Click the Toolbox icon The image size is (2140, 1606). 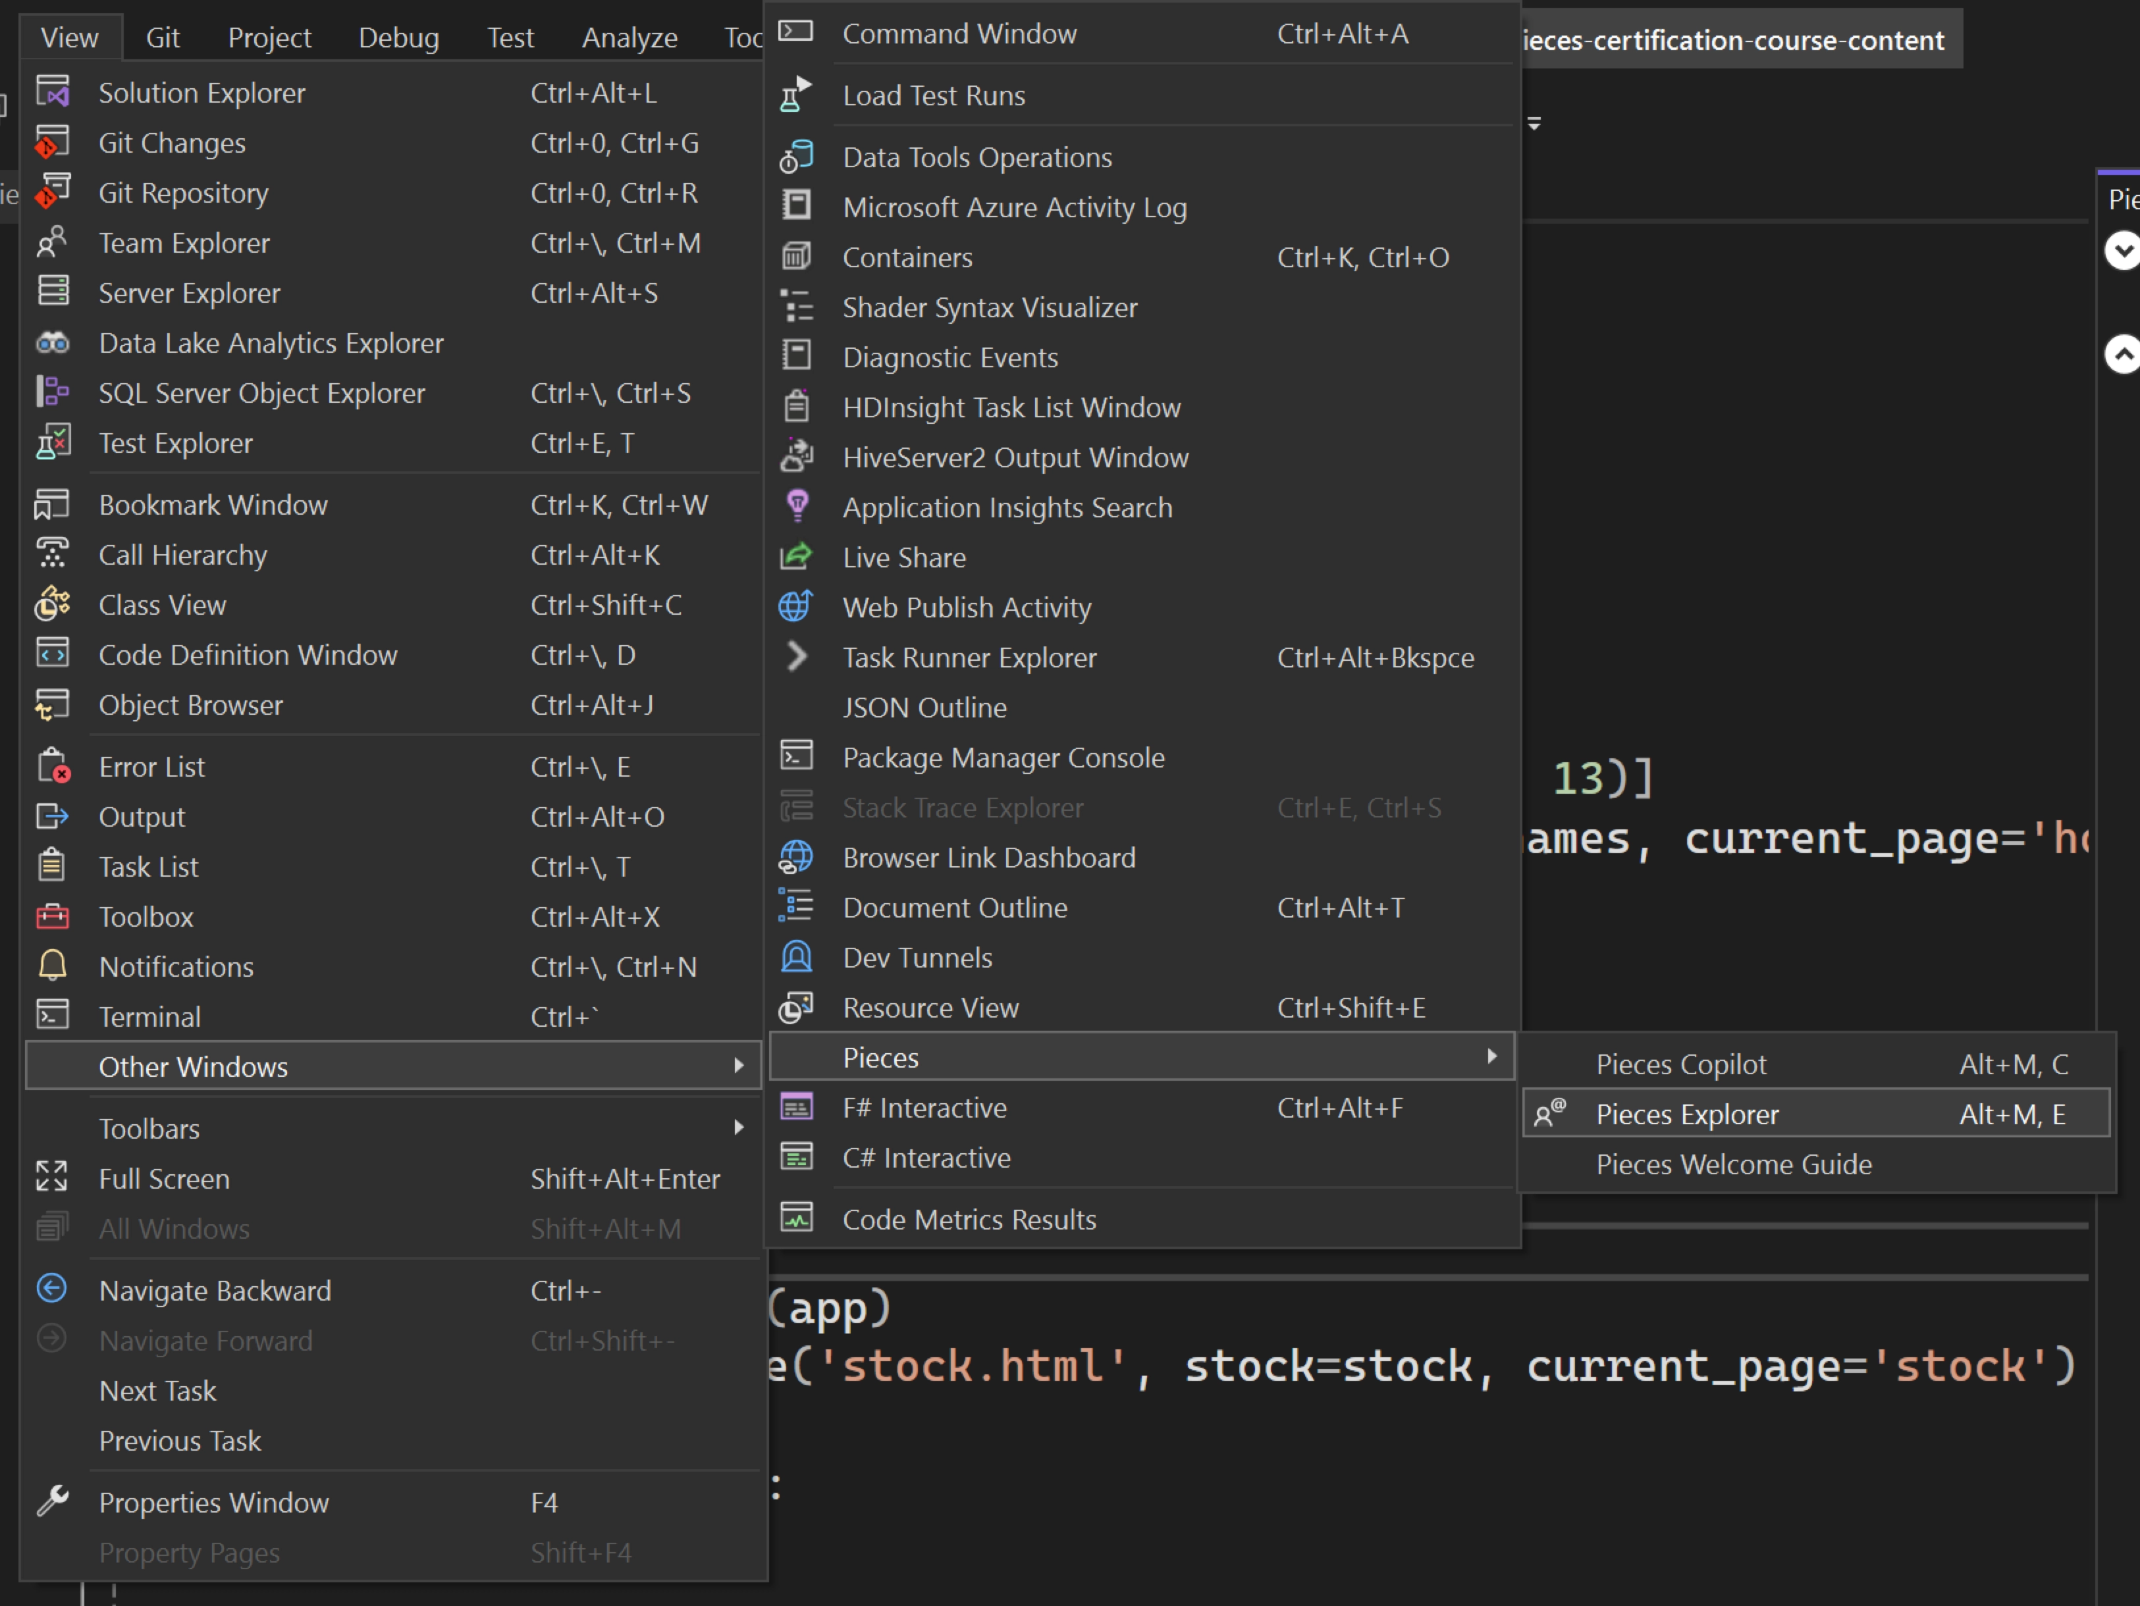point(53,917)
